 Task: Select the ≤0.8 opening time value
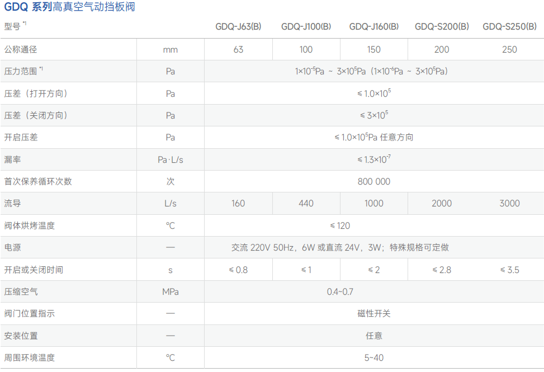point(238,270)
